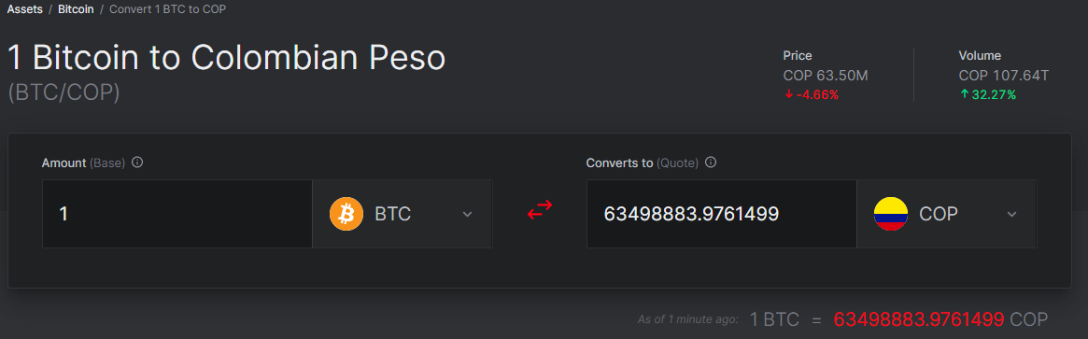The height and width of the screenshot is (339, 1088).
Task: Click the Convert 1 BTC to COP breadcrumb
Action: 167,9
